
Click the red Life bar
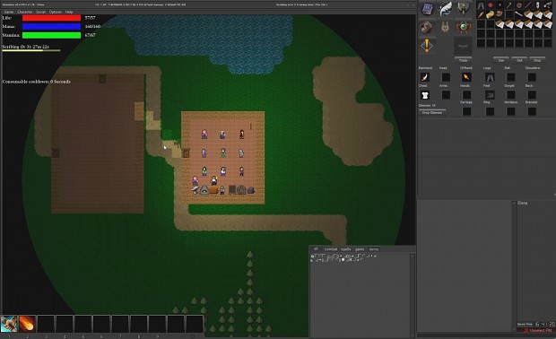(x=51, y=18)
